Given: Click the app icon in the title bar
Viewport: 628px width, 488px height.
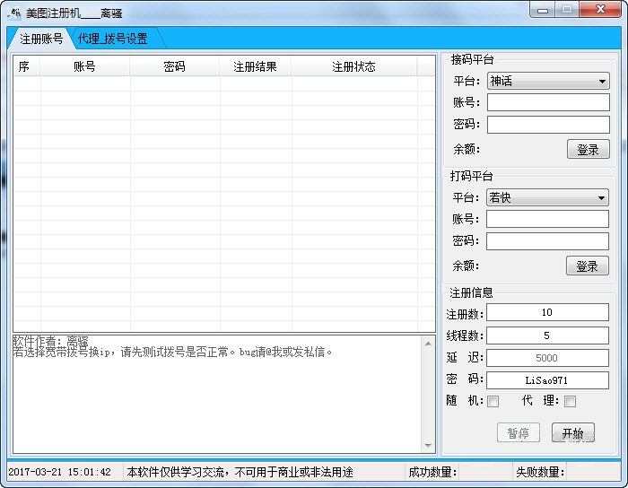Looking at the screenshot, I should pyautogui.click(x=14, y=13).
